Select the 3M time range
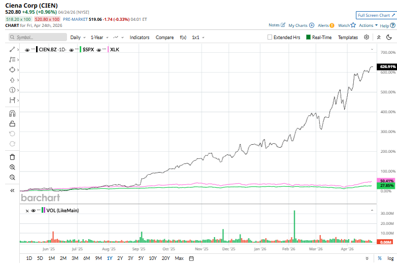397x264 pixels. pos(75,258)
